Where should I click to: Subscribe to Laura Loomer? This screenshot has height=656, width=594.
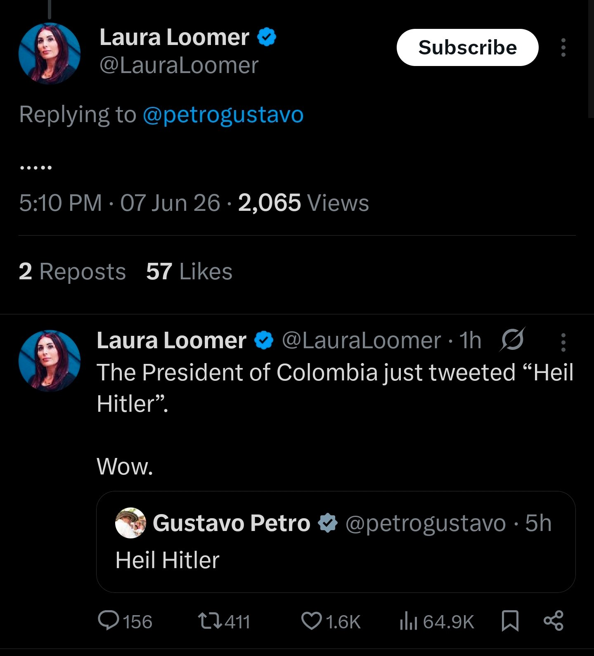tap(467, 47)
